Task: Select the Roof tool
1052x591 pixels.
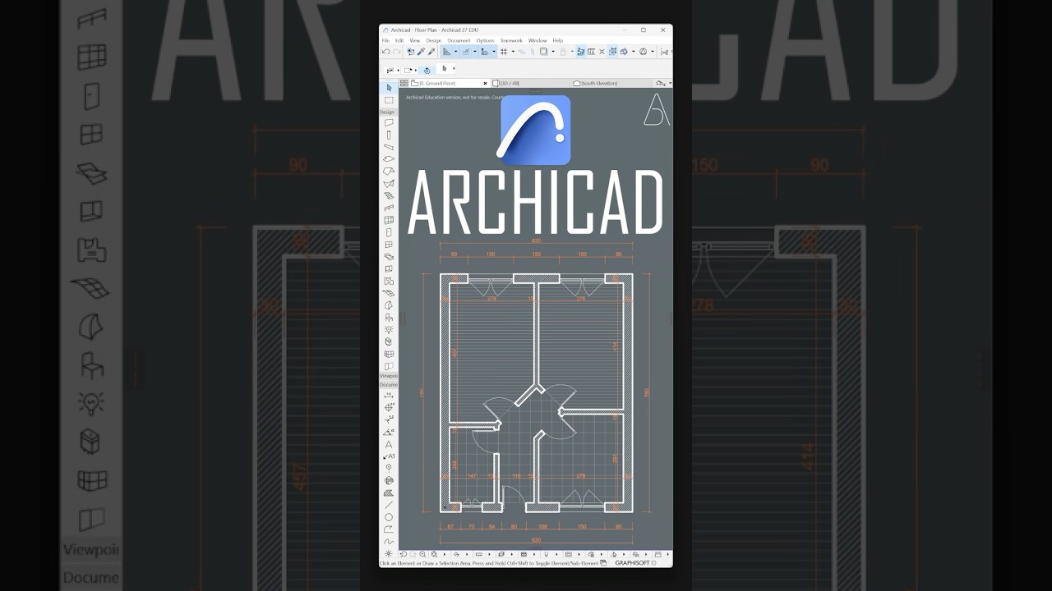Action: point(389,171)
